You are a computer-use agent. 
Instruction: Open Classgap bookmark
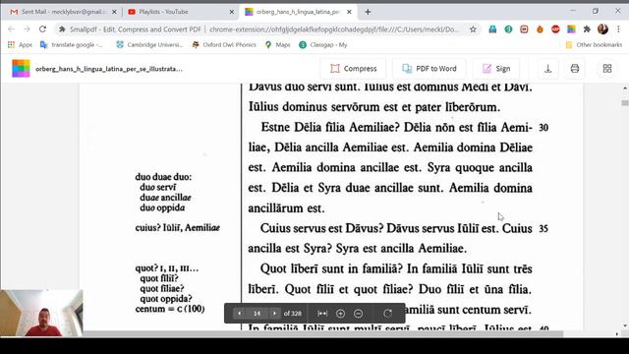pos(323,45)
